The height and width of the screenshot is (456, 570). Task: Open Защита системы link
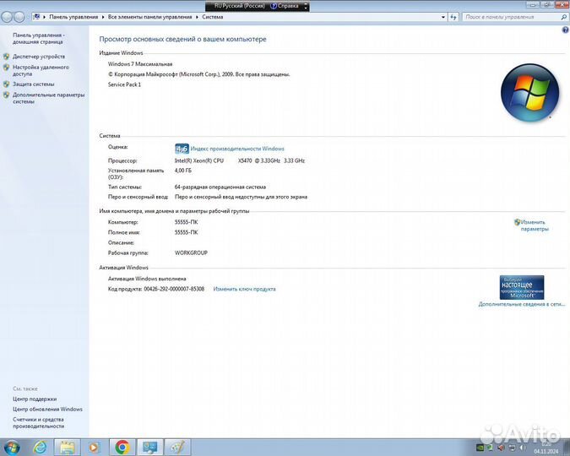point(34,84)
